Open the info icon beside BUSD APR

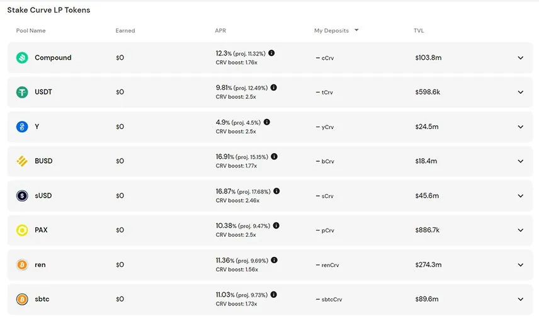tap(274, 156)
